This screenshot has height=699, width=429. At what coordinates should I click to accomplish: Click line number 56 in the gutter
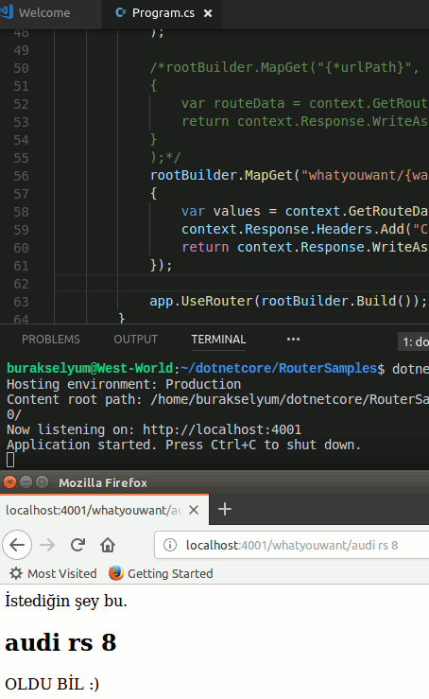[x=21, y=176]
